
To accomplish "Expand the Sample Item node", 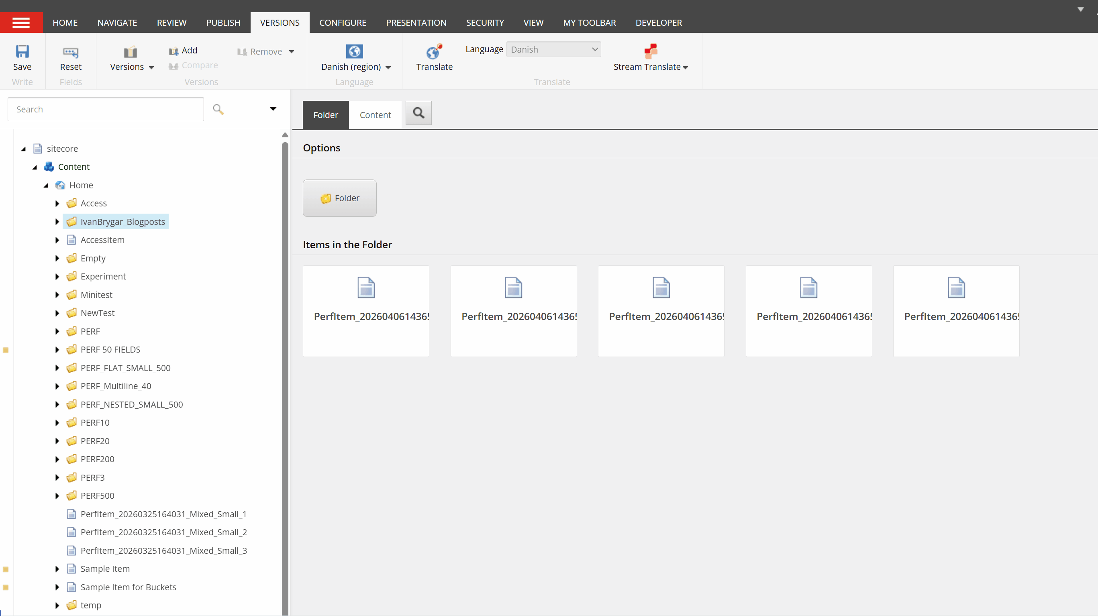I will click(x=57, y=569).
